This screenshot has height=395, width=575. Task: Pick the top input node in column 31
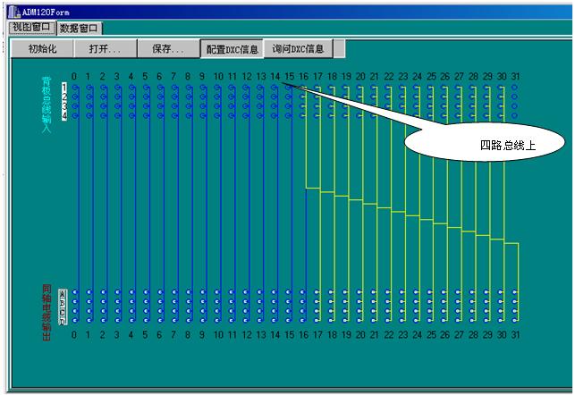click(515, 88)
